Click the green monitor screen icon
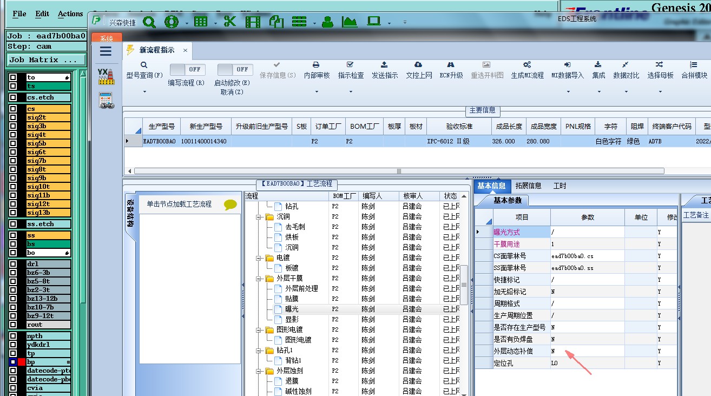The width and height of the screenshot is (711, 396). tap(374, 22)
